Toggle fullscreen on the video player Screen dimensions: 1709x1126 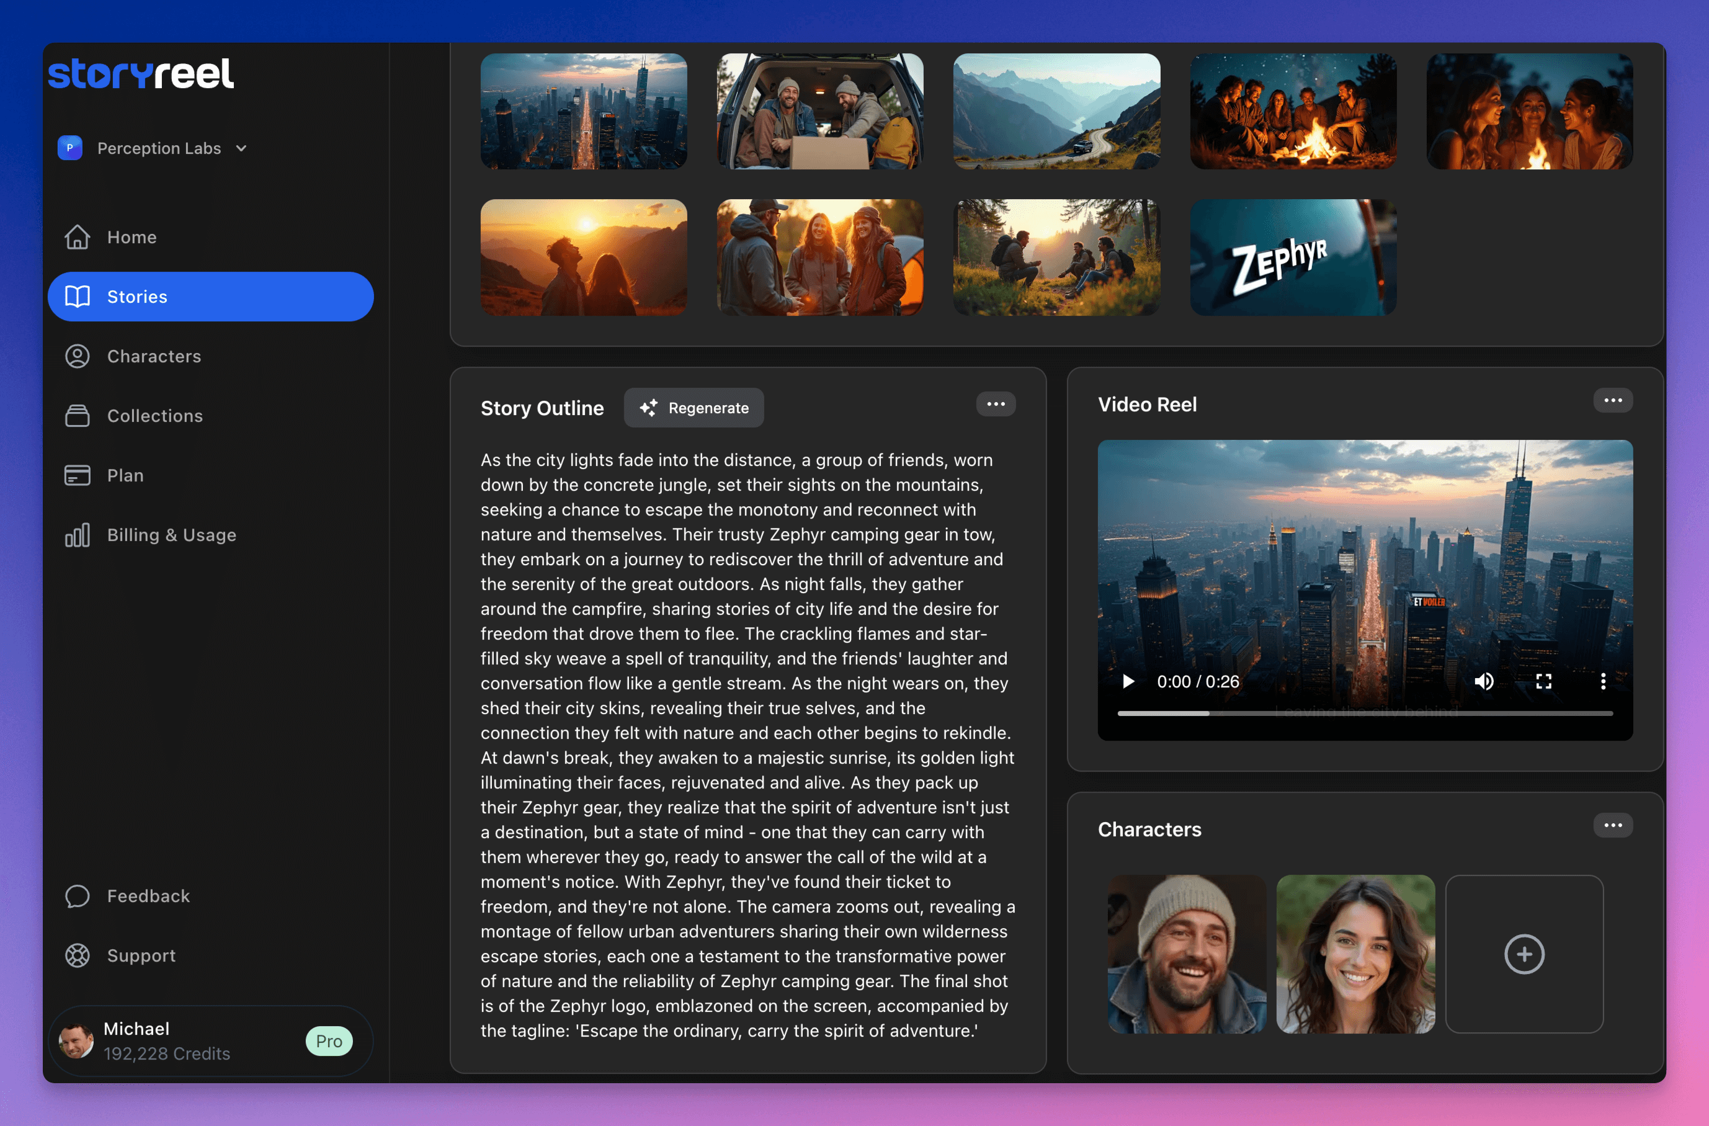1544,681
